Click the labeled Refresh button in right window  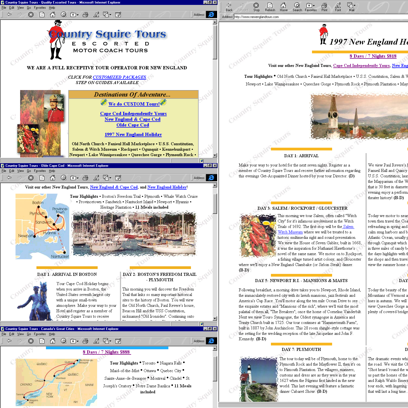pos(270,7)
